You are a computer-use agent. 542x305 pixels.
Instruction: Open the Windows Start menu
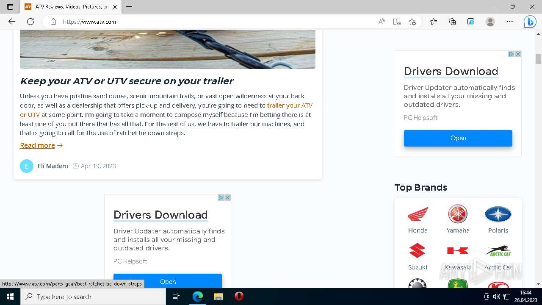[10, 297]
